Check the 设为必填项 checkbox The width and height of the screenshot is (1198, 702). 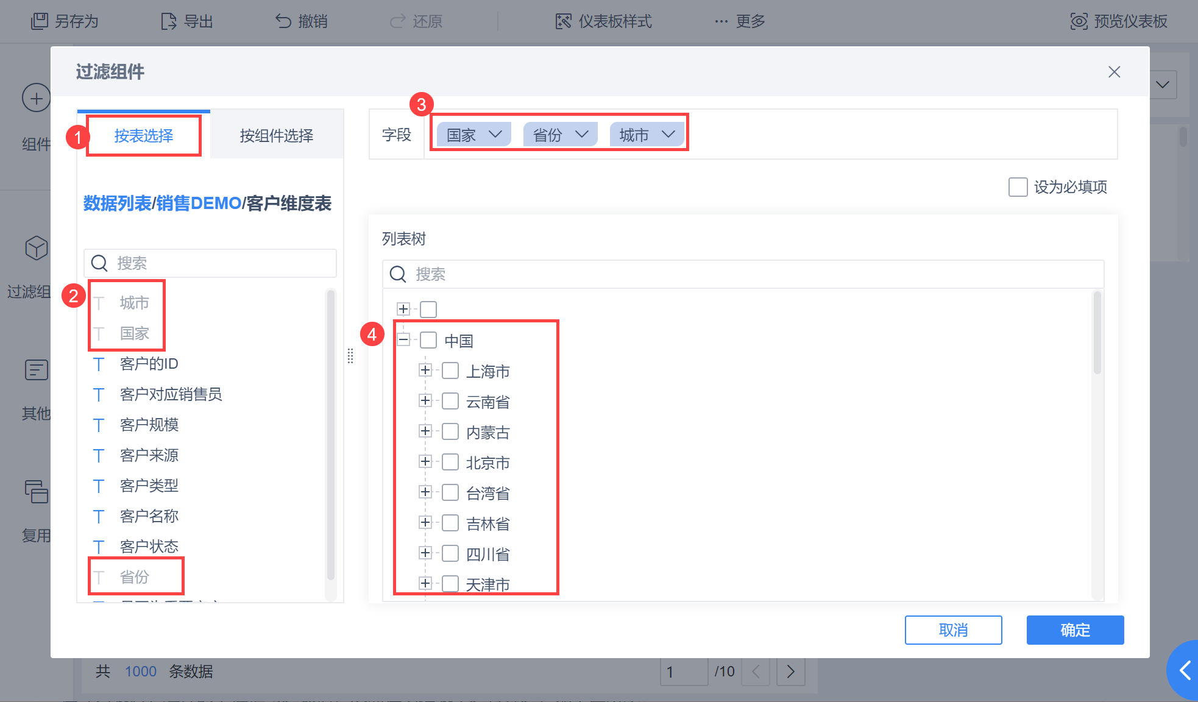coord(1018,187)
